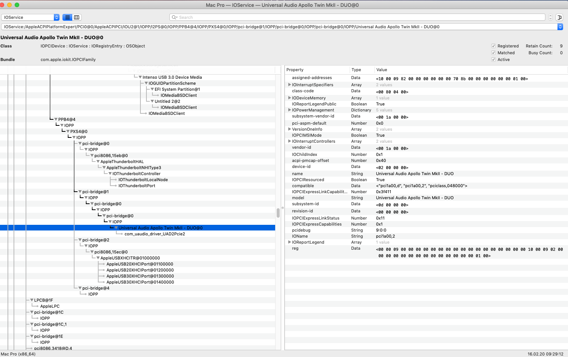Click the compatible property row

click(x=426, y=186)
